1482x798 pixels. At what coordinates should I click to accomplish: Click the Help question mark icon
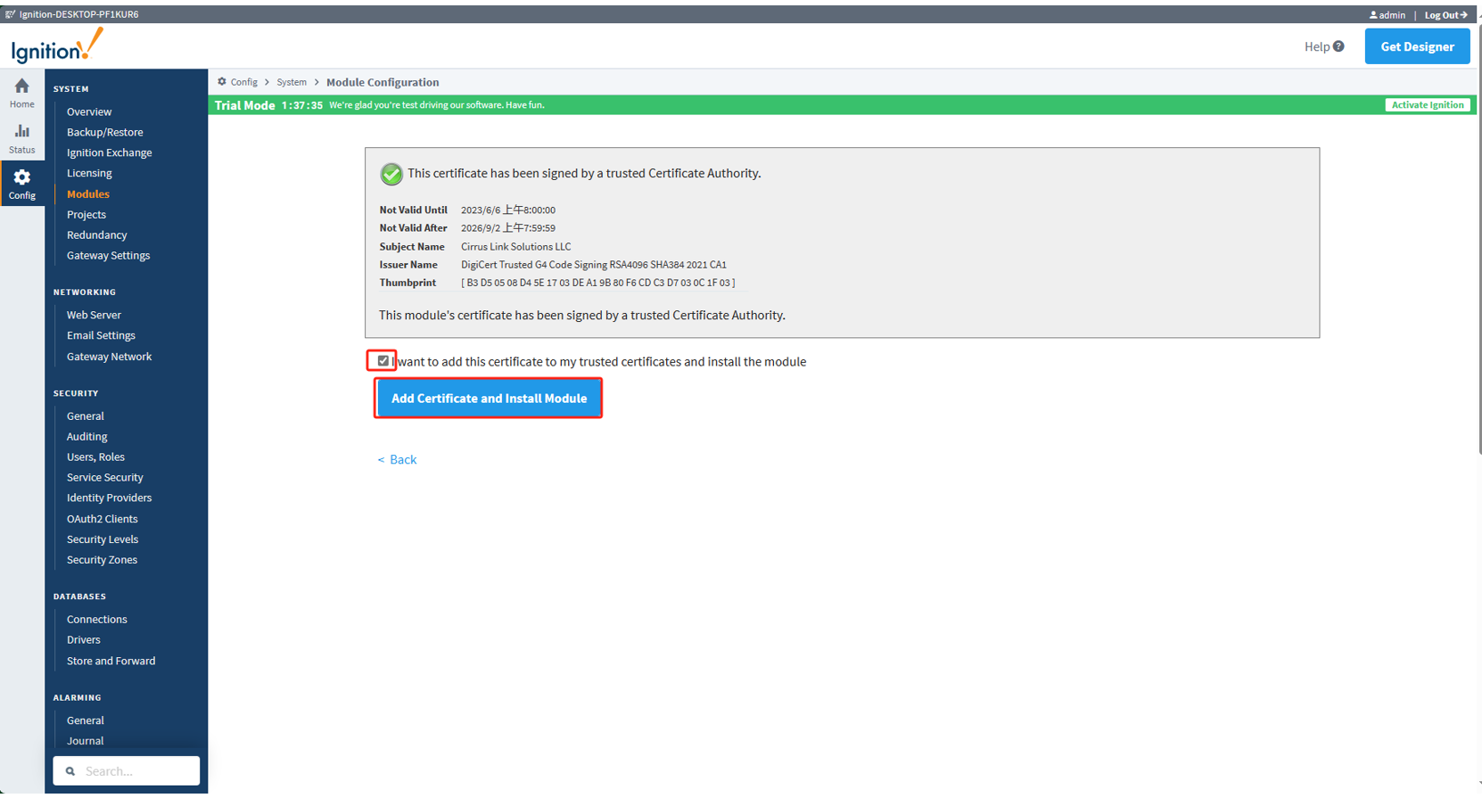coord(1338,46)
